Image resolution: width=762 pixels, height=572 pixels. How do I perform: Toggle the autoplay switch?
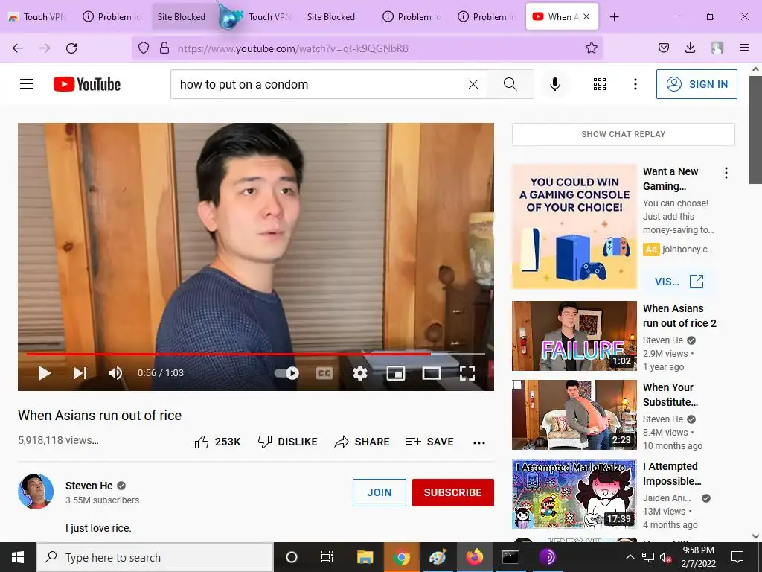(x=286, y=373)
